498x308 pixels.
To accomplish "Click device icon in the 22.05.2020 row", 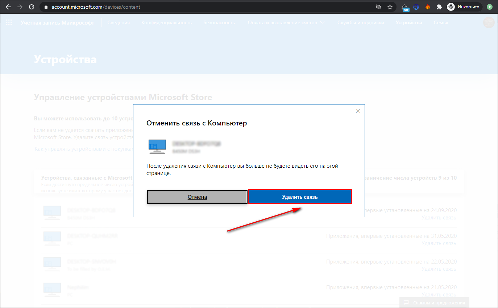I will click(52, 264).
